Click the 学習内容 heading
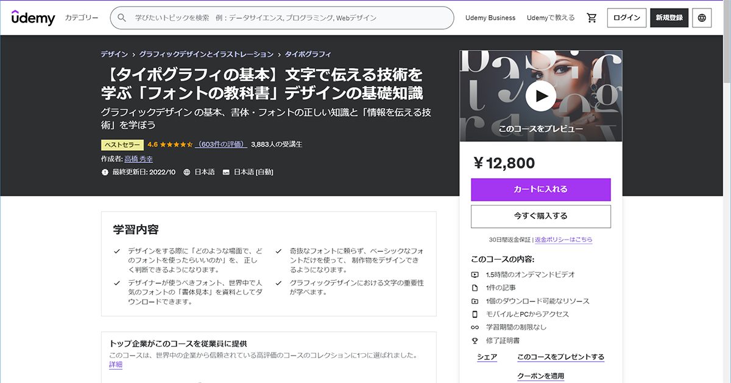The width and height of the screenshot is (731, 383). coord(136,230)
